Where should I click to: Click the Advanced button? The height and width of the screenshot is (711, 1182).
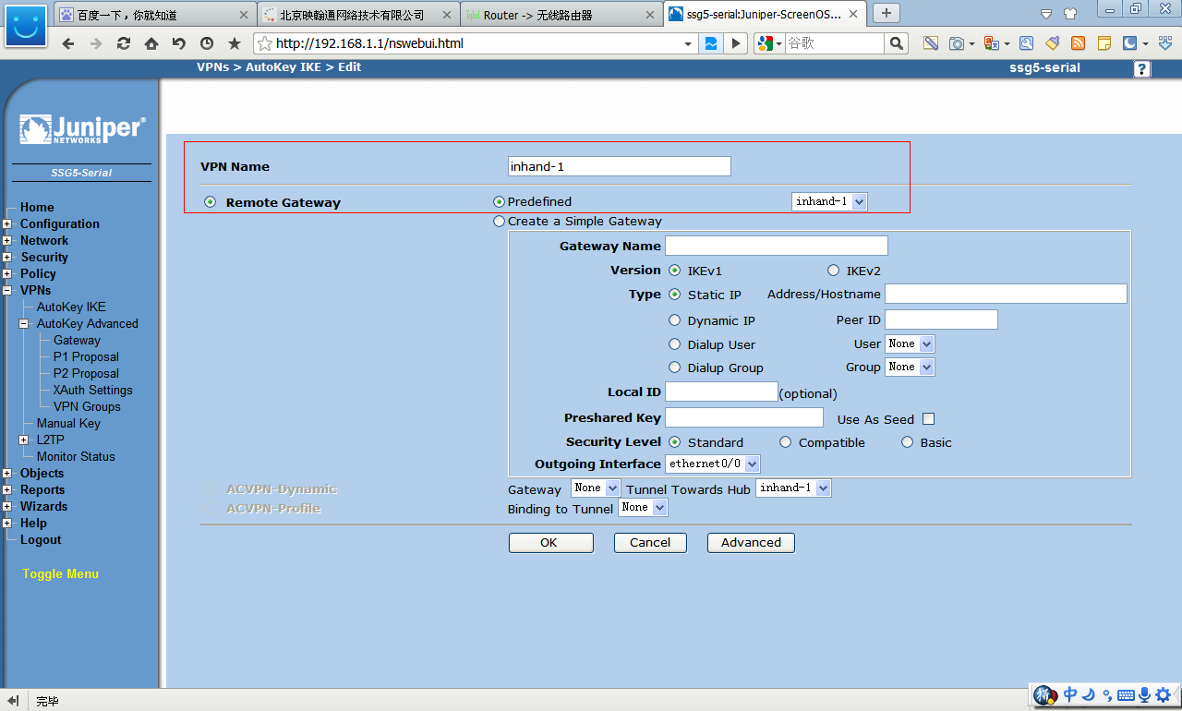coord(751,543)
